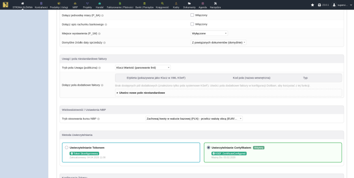Open the Agenda menu
354x178 pixels.
tap(203, 5)
